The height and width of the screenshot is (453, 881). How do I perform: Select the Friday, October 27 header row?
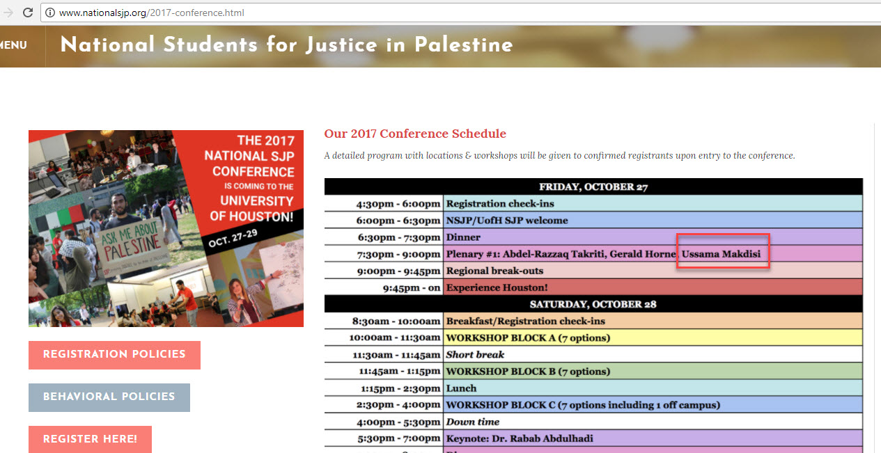point(593,186)
